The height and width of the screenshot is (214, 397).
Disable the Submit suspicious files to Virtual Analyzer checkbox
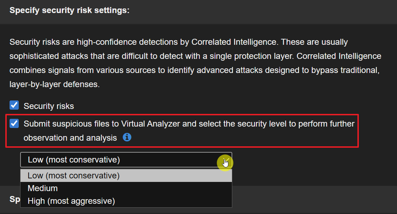click(x=14, y=124)
